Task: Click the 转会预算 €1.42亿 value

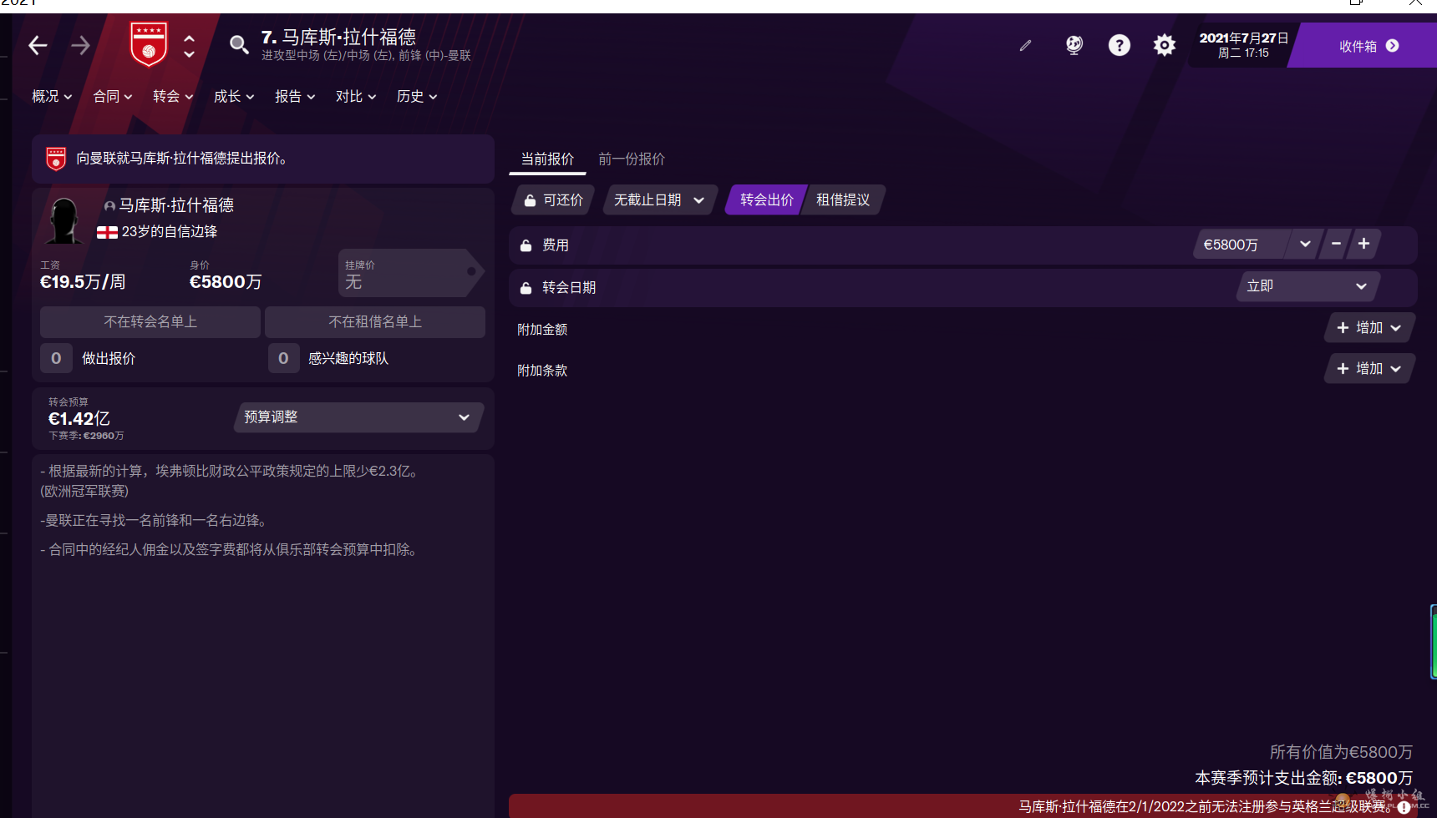Action: click(x=79, y=419)
